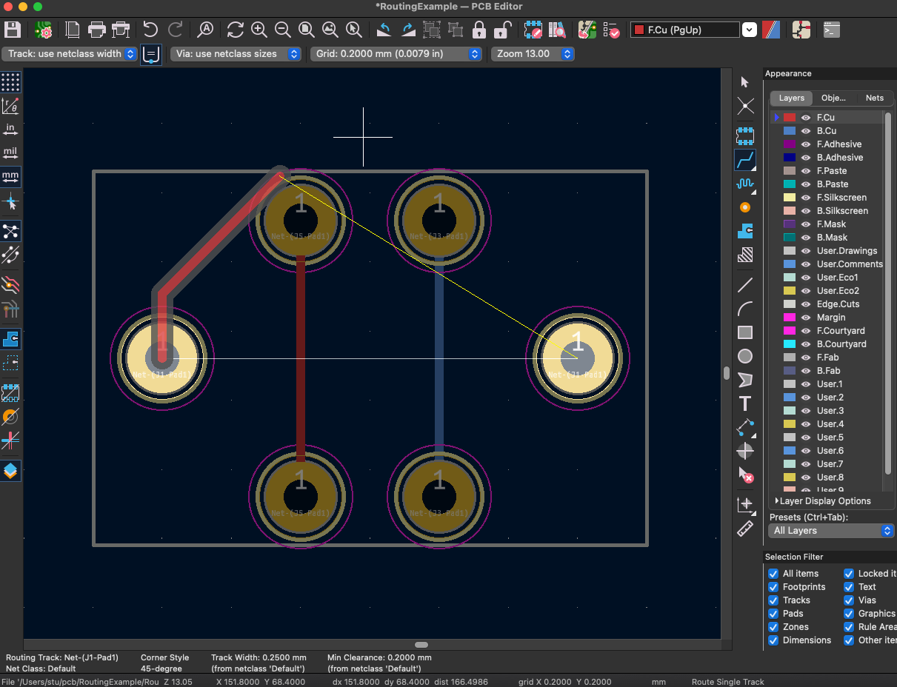Image resolution: width=897 pixels, height=687 pixels.
Task: Open the Zoom level dropdown
Action: pos(566,53)
